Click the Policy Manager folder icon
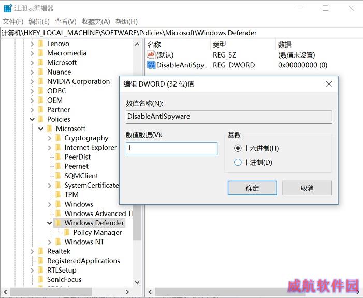Screen dimensions: 363x298 click(67, 232)
